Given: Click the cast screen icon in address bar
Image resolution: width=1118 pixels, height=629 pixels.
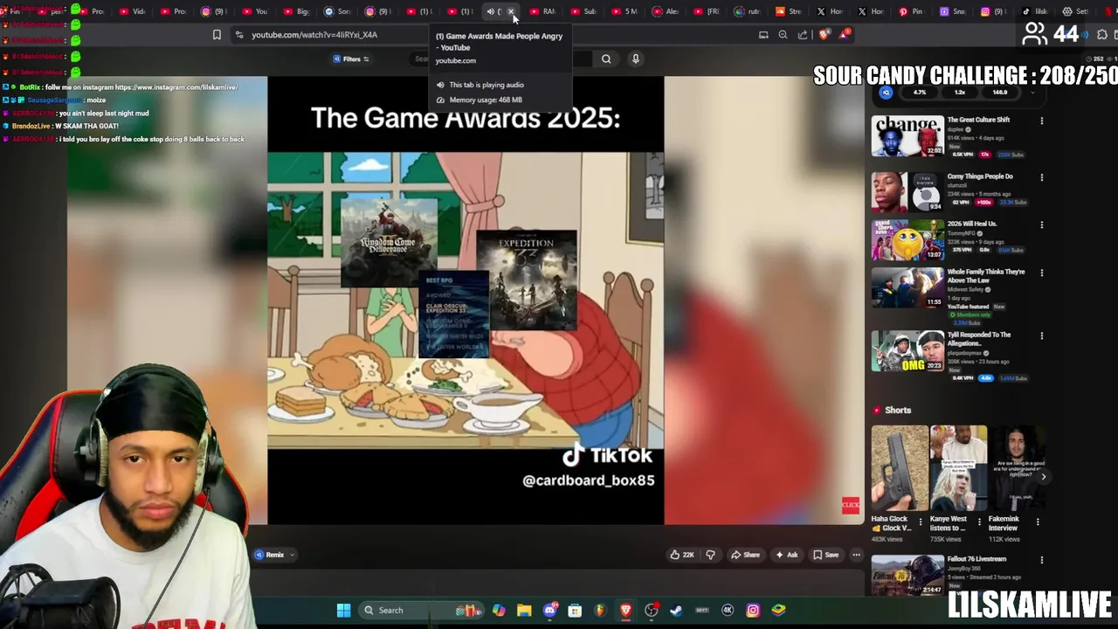Looking at the screenshot, I should pos(763,35).
